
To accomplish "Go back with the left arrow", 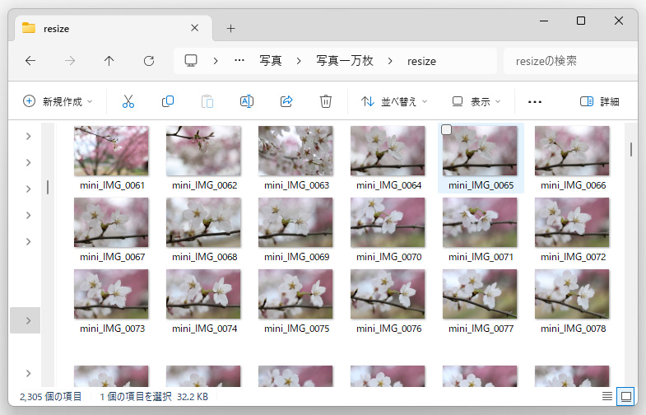I will click(30, 61).
